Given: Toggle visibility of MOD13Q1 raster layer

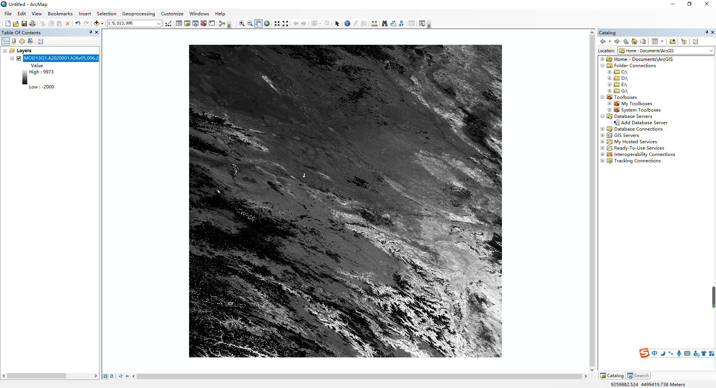Looking at the screenshot, I should 19,58.
